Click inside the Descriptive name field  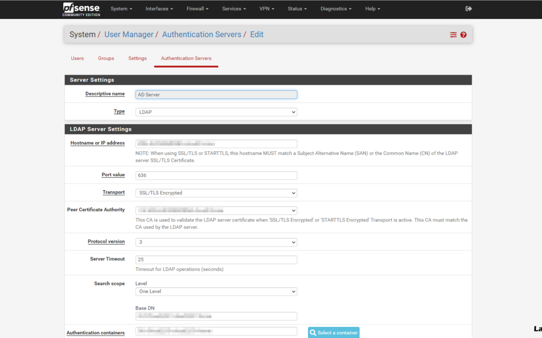[216, 94]
